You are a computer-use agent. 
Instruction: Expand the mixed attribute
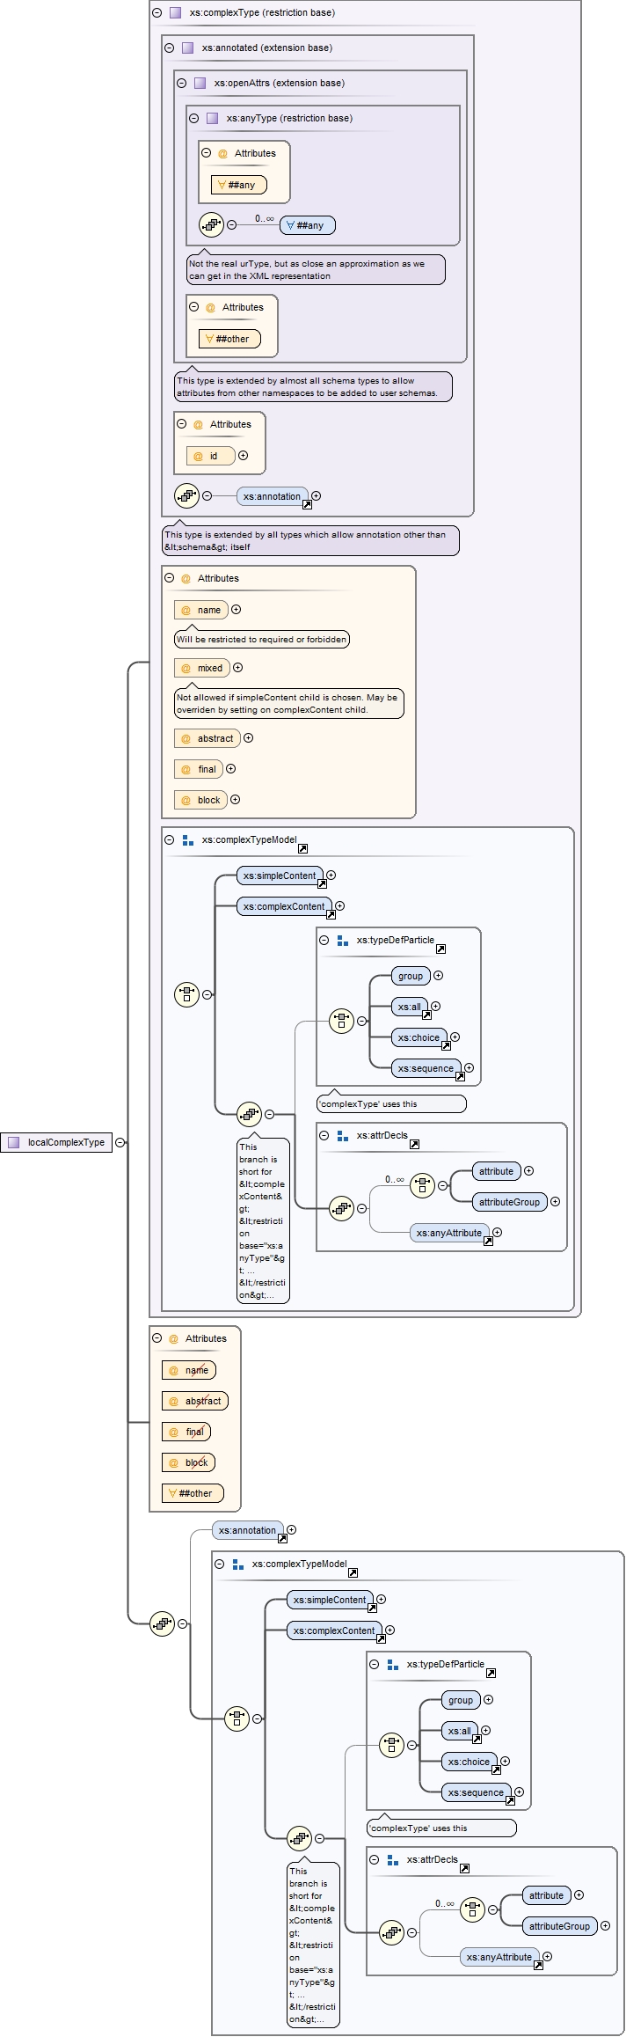click(x=237, y=668)
